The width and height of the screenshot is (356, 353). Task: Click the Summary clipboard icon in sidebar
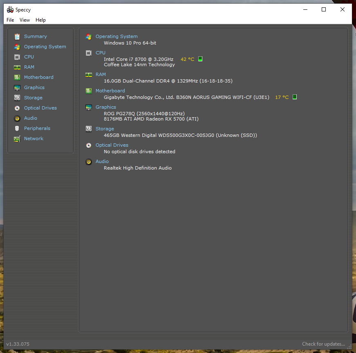17,36
